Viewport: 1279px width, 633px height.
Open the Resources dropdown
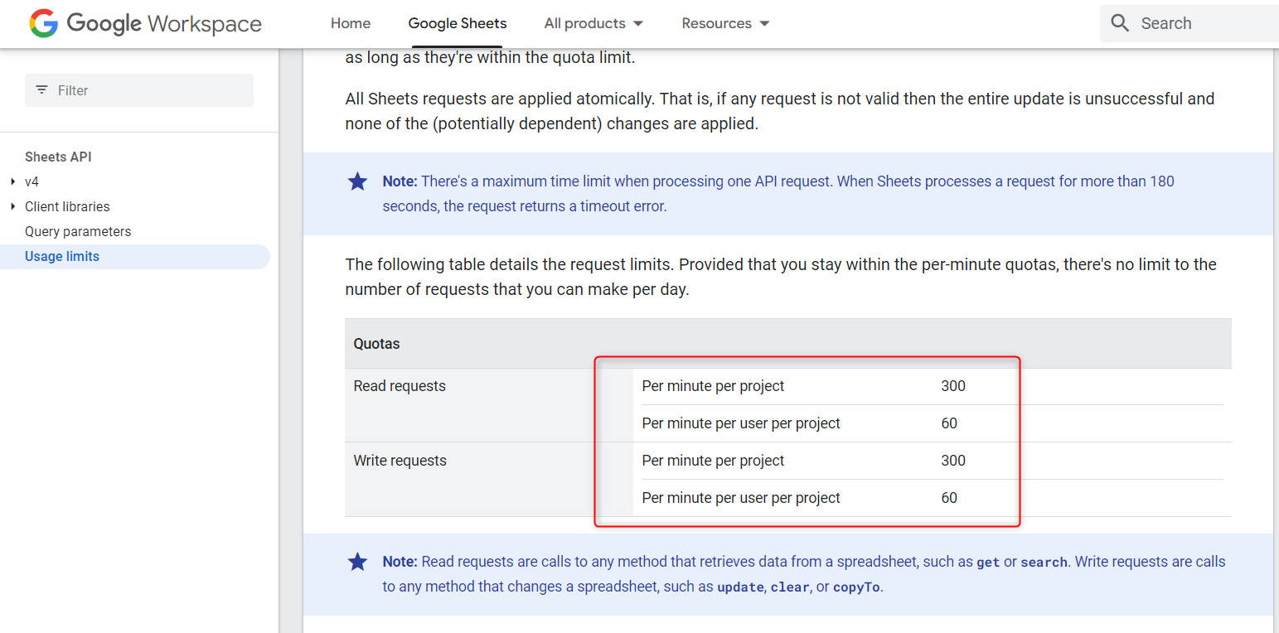point(725,23)
